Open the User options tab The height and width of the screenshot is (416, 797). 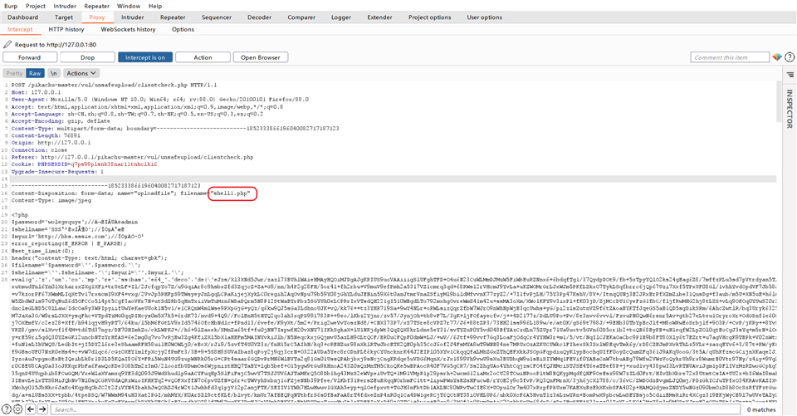tap(484, 17)
